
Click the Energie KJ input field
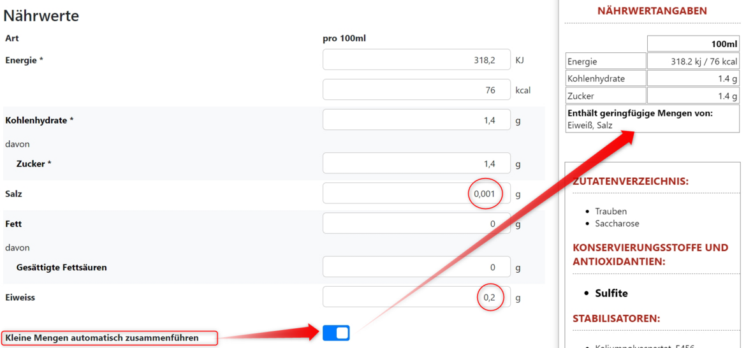(416, 60)
